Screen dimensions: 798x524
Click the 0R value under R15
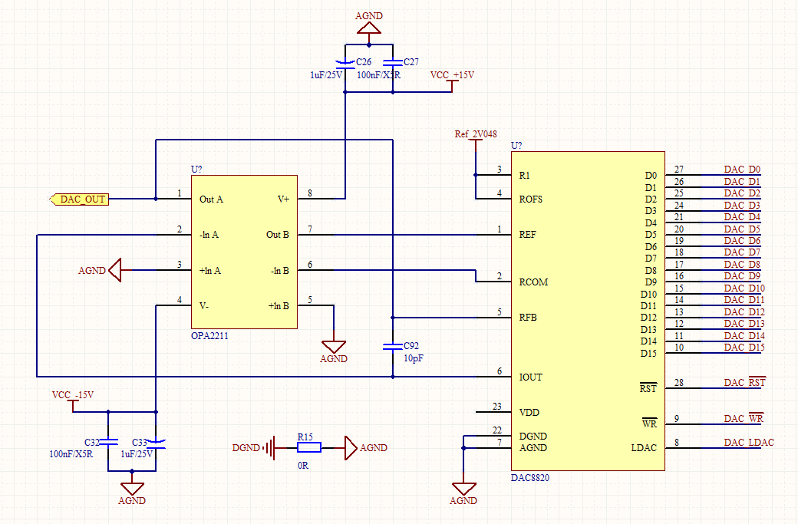pyautogui.click(x=303, y=466)
